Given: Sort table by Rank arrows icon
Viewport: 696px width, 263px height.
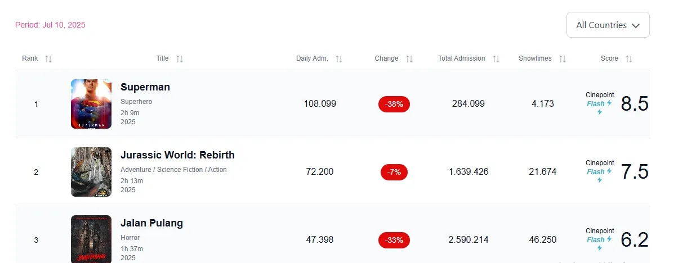Looking at the screenshot, I should tap(48, 59).
